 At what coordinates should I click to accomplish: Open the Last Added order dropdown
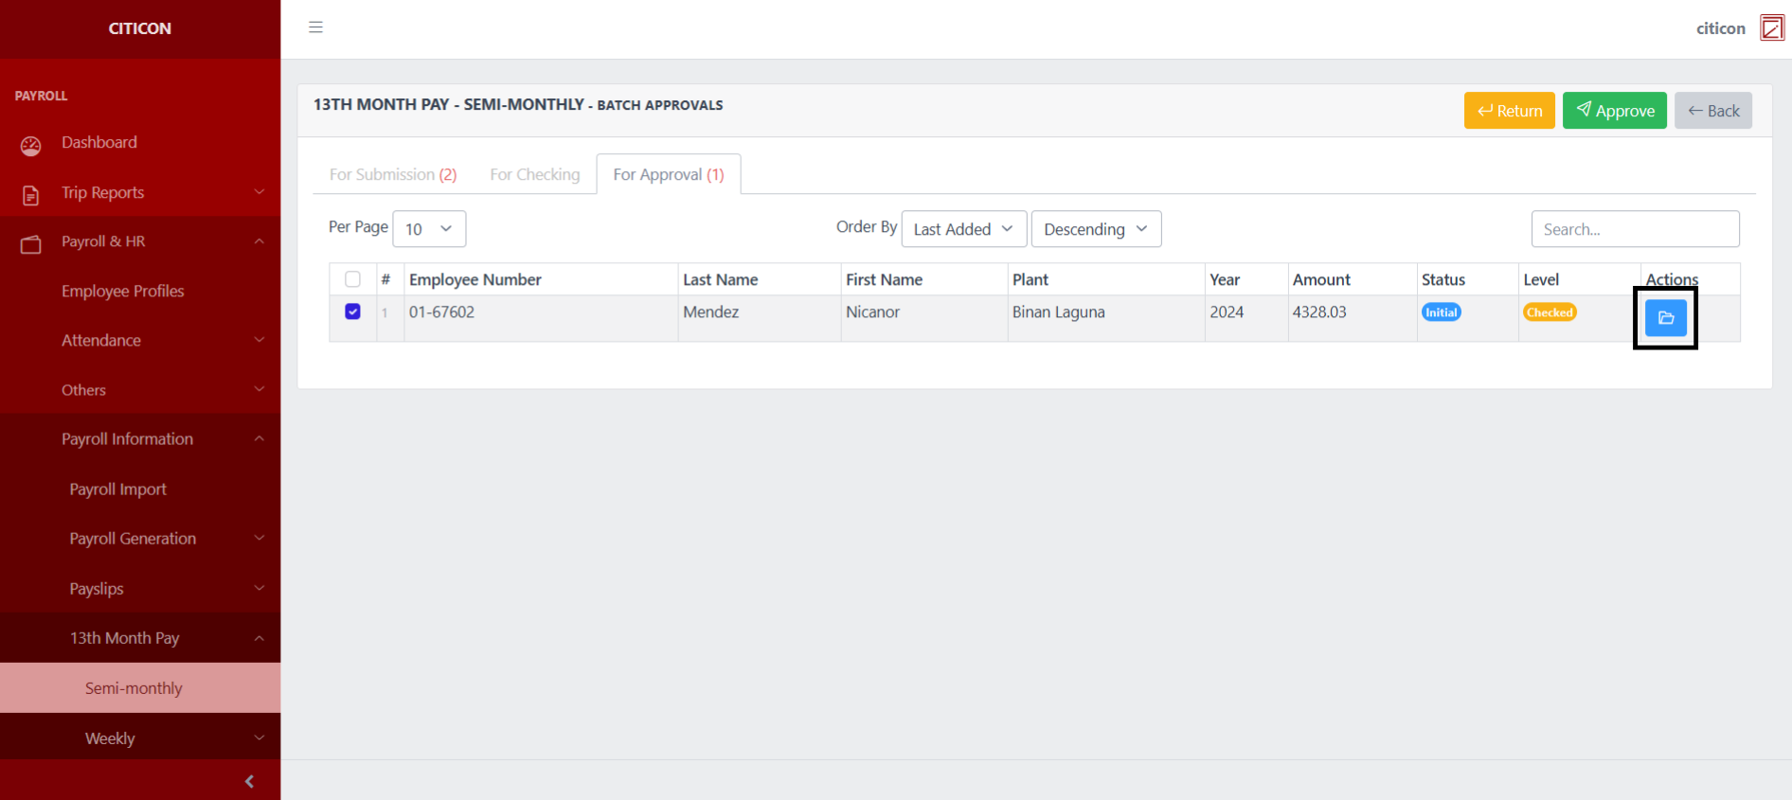coord(963,229)
